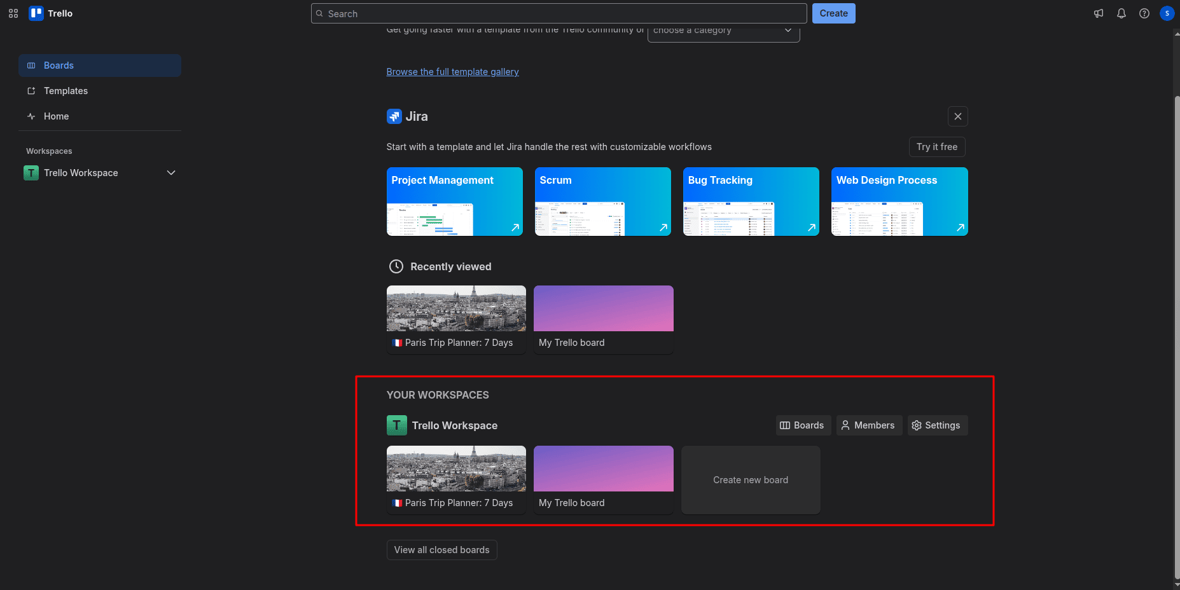The image size is (1180, 590).
Task: Open workspace Members button
Action: click(869, 425)
